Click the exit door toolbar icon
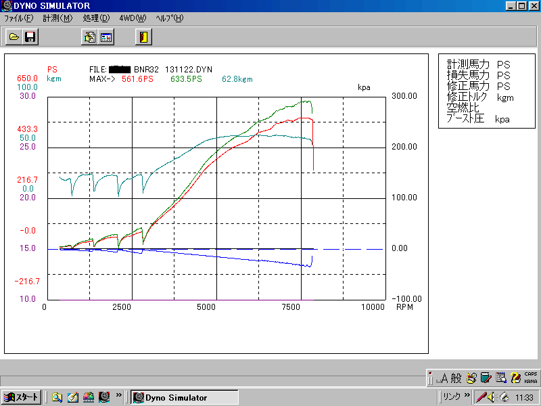This screenshot has height=406, width=541. 142,37
